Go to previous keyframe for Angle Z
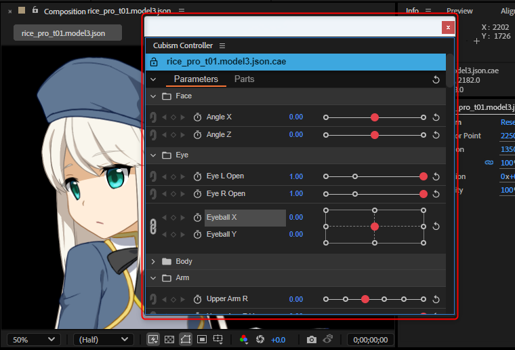This screenshot has width=515, height=350. (x=164, y=135)
